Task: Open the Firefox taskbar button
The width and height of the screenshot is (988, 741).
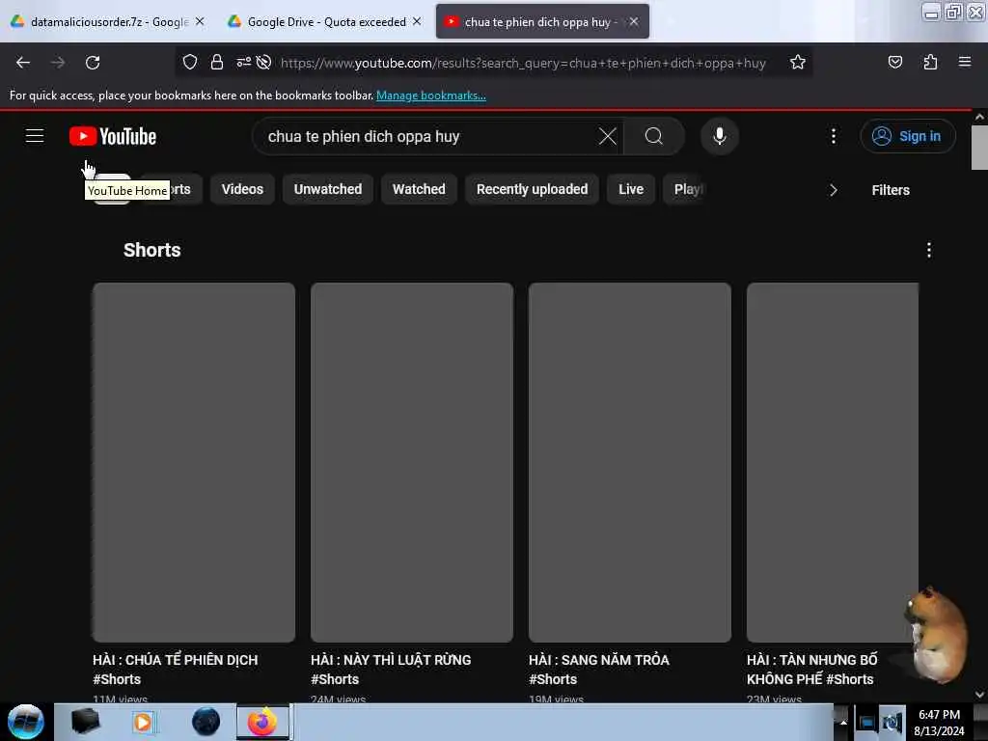Action: pyautogui.click(x=262, y=722)
